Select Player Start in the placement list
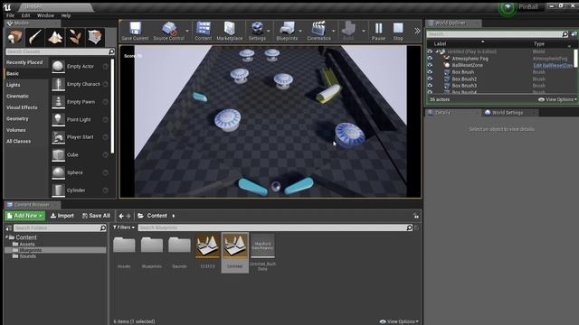 tap(80, 137)
